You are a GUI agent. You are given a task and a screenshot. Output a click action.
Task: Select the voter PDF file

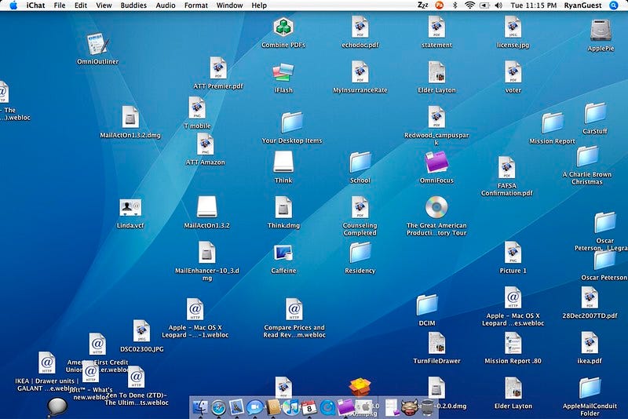513,72
